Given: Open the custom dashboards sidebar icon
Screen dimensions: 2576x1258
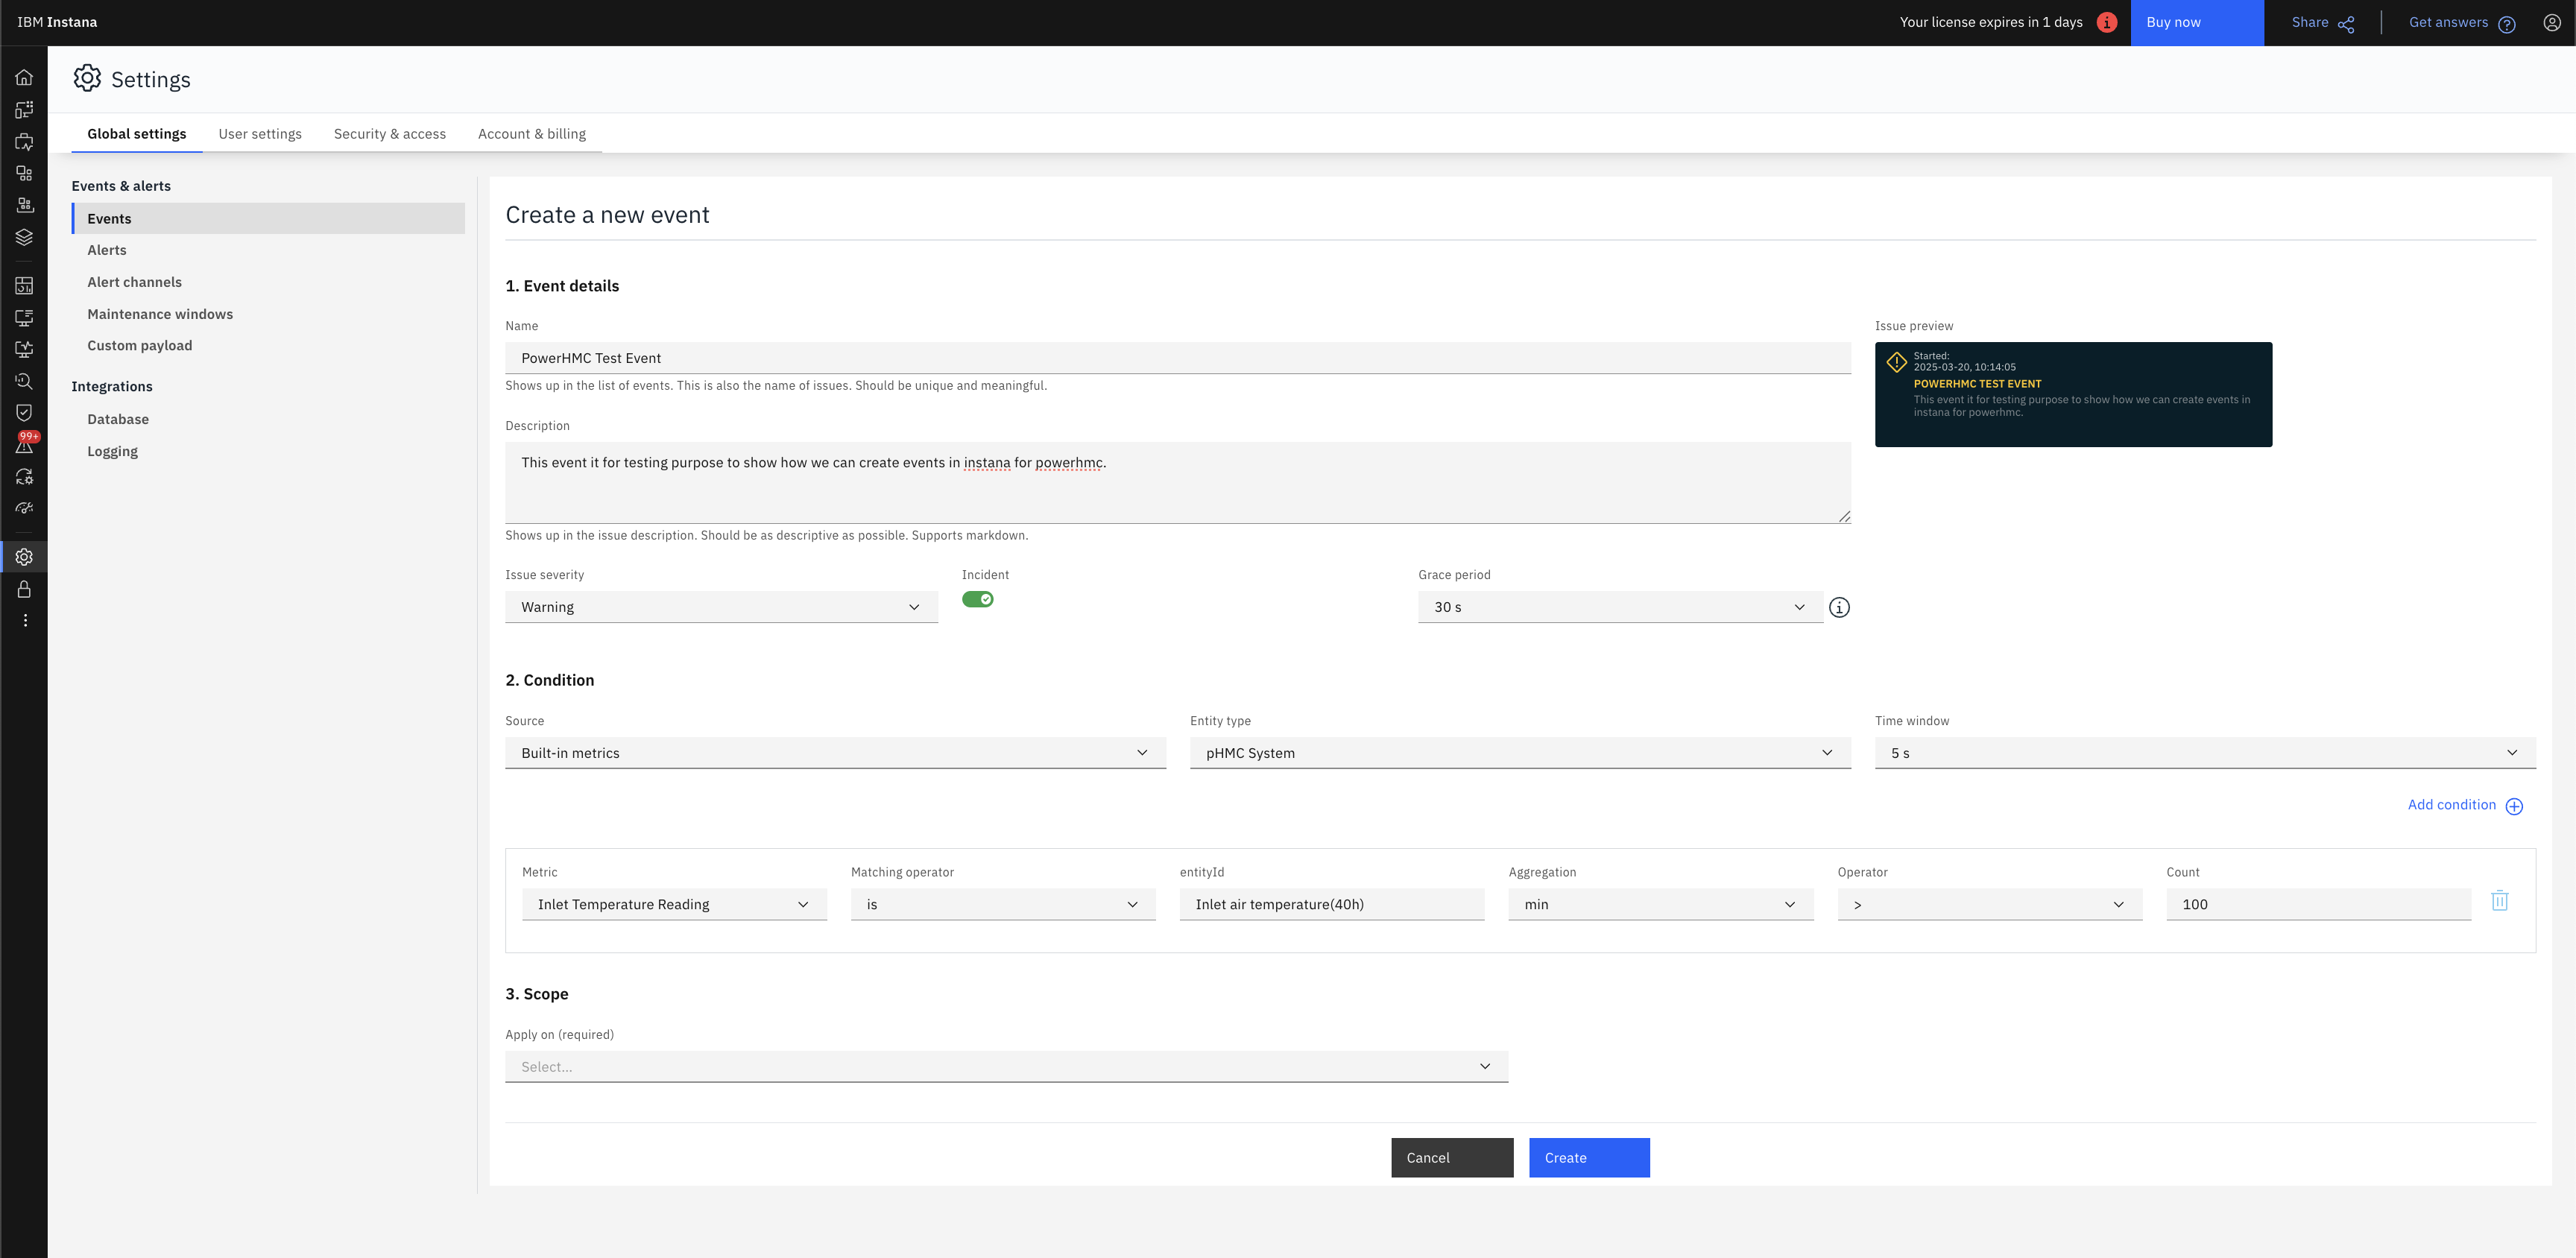Looking at the screenshot, I should pos(24,286).
